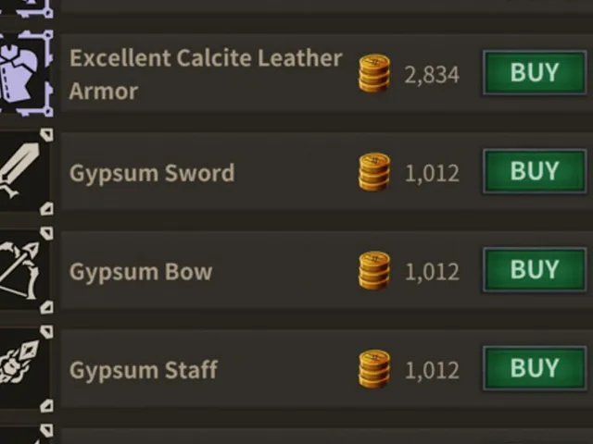This screenshot has width=593, height=444.
Task: Click the 1,012 price of Gypsum Sword
Action: [432, 173]
